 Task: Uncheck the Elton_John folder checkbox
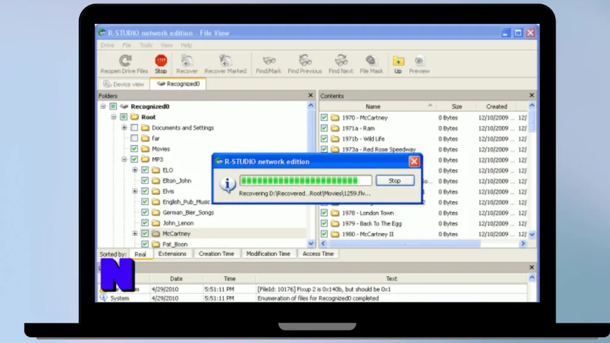(x=145, y=180)
